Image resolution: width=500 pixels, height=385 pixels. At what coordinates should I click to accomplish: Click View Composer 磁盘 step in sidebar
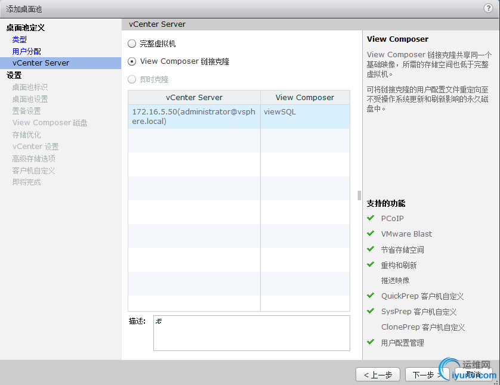(50, 123)
